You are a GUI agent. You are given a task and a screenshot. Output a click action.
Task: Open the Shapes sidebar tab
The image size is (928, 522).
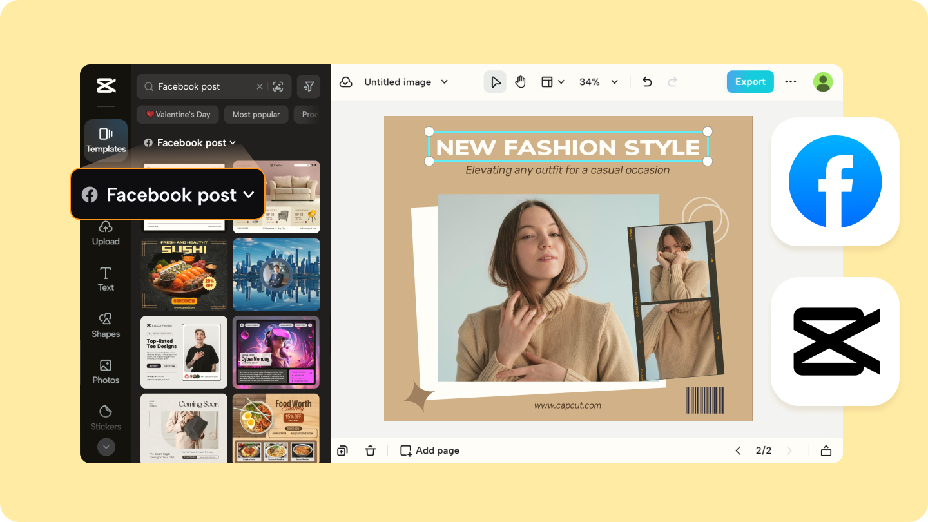pos(106,325)
